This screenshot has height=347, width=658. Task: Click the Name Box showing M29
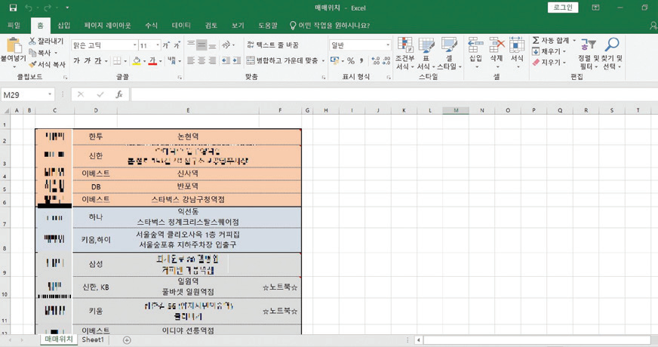pyautogui.click(x=28, y=95)
